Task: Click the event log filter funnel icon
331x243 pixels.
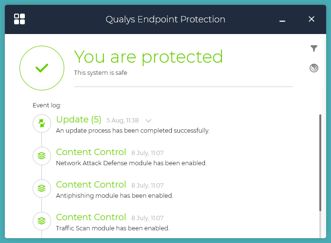Action: (314, 48)
